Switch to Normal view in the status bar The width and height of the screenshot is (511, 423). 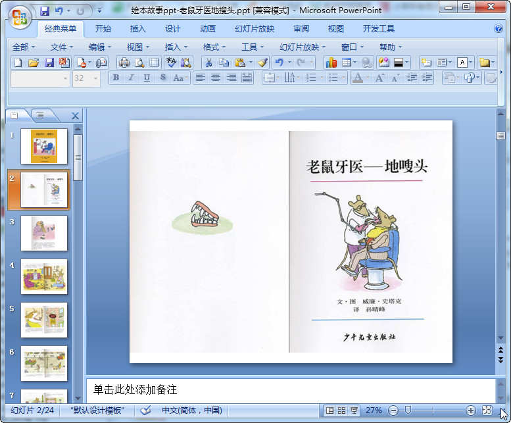[329, 411]
